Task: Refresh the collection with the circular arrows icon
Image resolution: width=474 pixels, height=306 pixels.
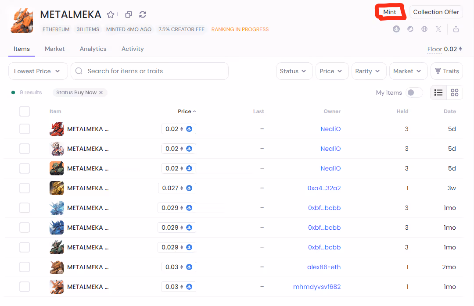Action: 143,14
